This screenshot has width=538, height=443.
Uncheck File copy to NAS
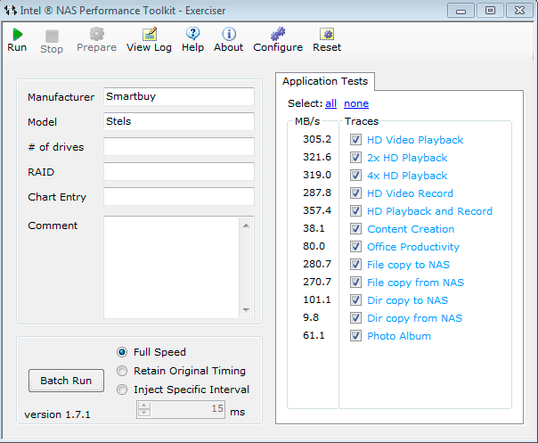tap(355, 265)
